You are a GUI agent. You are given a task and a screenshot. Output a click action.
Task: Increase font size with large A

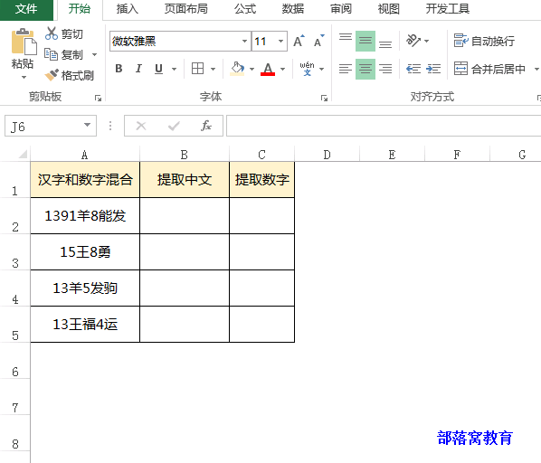click(299, 41)
